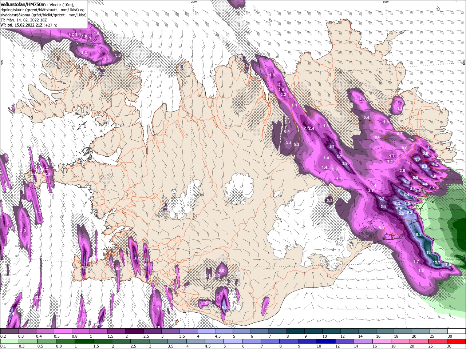The image size is (466, 349).
Task: Click the 2.2 value in the northern snow band
Action: coord(283,95)
